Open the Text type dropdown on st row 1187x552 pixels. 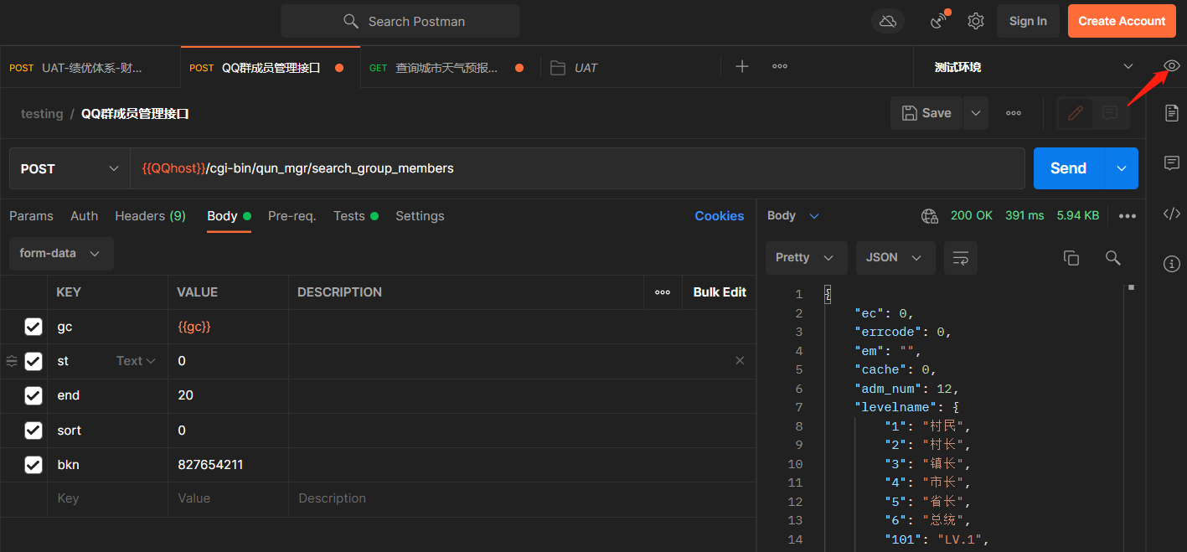[x=136, y=361]
